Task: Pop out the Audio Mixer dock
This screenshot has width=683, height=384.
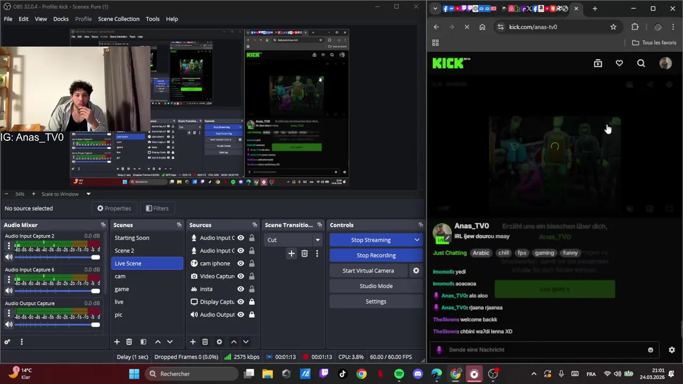Action: point(103,225)
